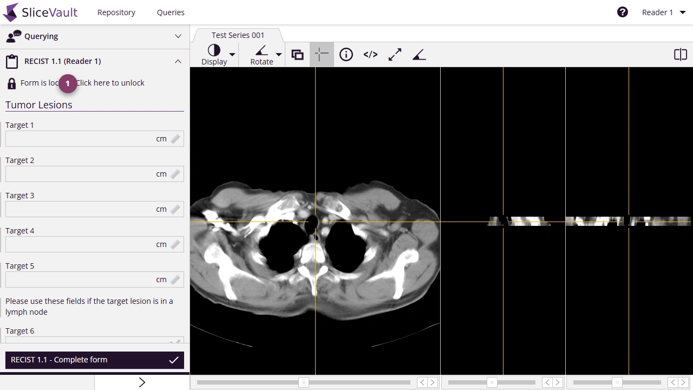Go to previous slice in axial view
Viewport: 693px width, 390px height.
click(x=423, y=382)
